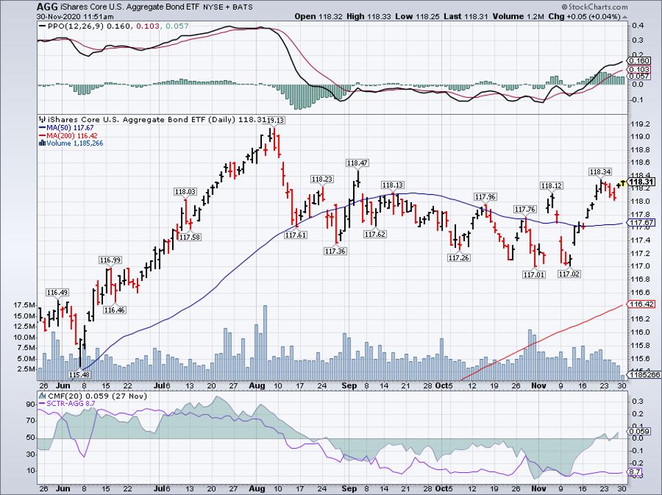
Task: Click the 117.01 low price label
Action: 534,275
